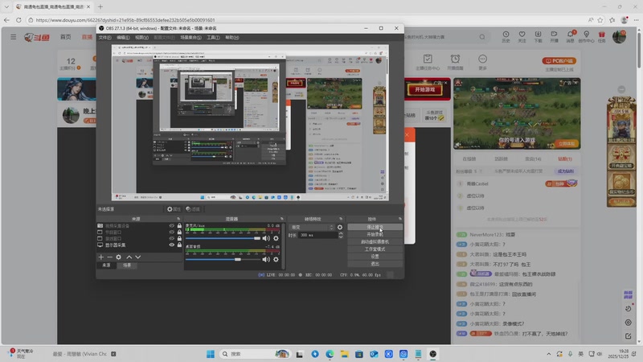Screen dimensions: 643x362
Task: Open Douyu hamburger menu icon
Action: pyautogui.click(x=14, y=37)
